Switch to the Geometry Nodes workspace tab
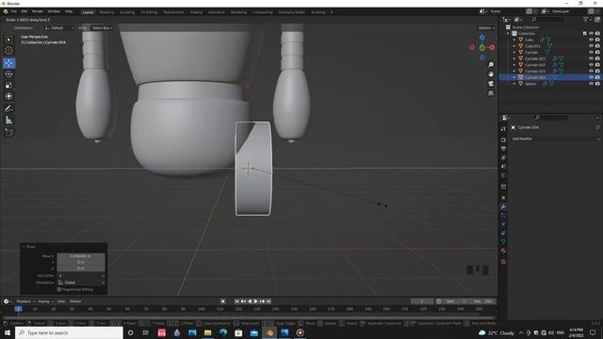Image resolution: width=603 pixels, height=339 pixels. coord(292,12)
